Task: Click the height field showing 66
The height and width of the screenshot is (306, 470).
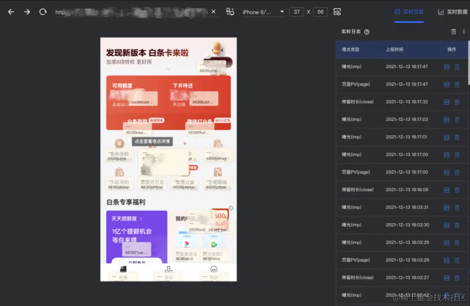Action: point(320,11)
